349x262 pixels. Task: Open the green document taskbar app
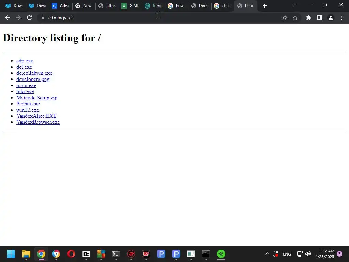pos(191,254)
